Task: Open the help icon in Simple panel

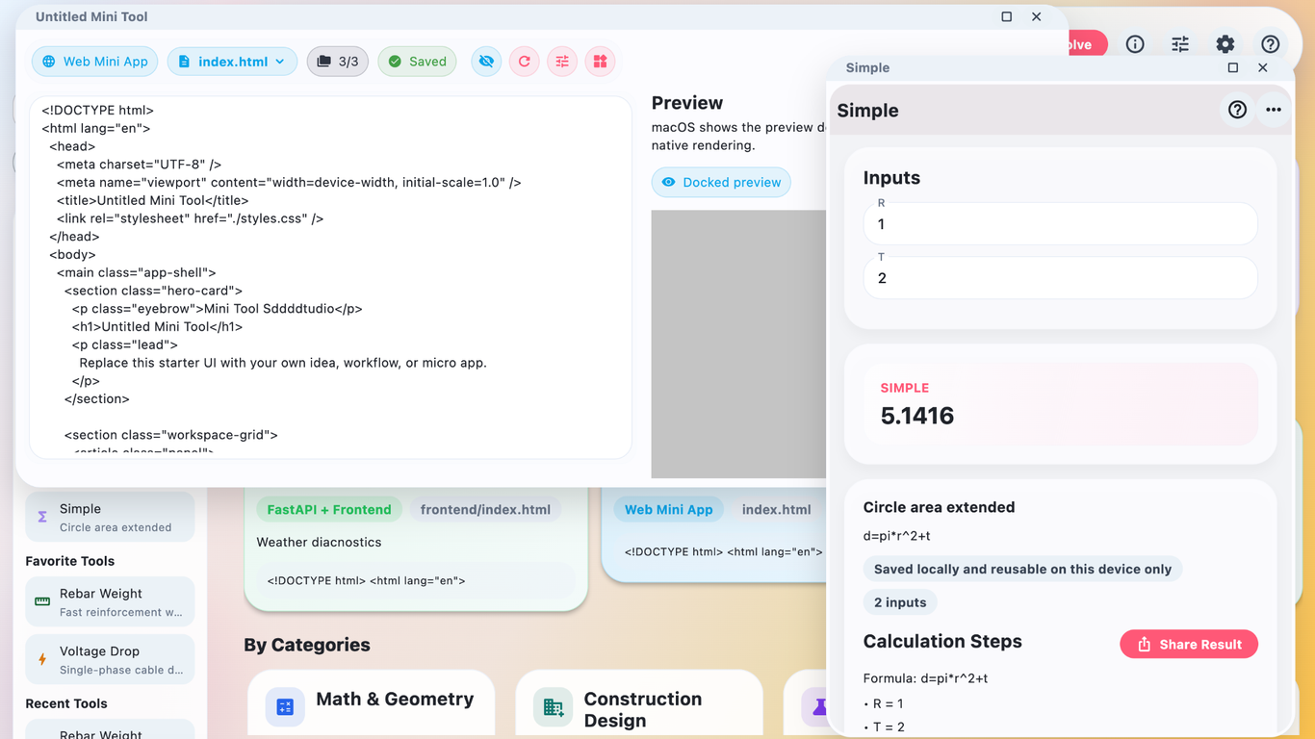Action: [1237, 111]
